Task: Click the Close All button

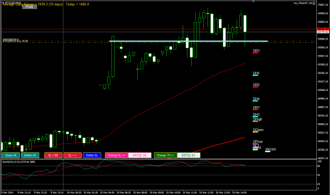Action: point(11,155)
